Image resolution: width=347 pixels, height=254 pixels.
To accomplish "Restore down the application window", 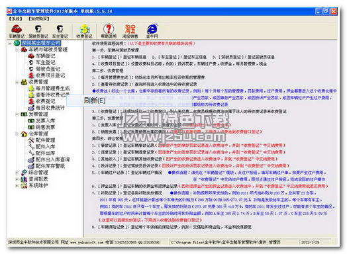I will (x=326, y=11).
